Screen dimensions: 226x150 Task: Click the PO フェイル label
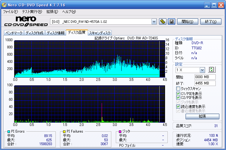pyautogui.click(x=127, y=145)
